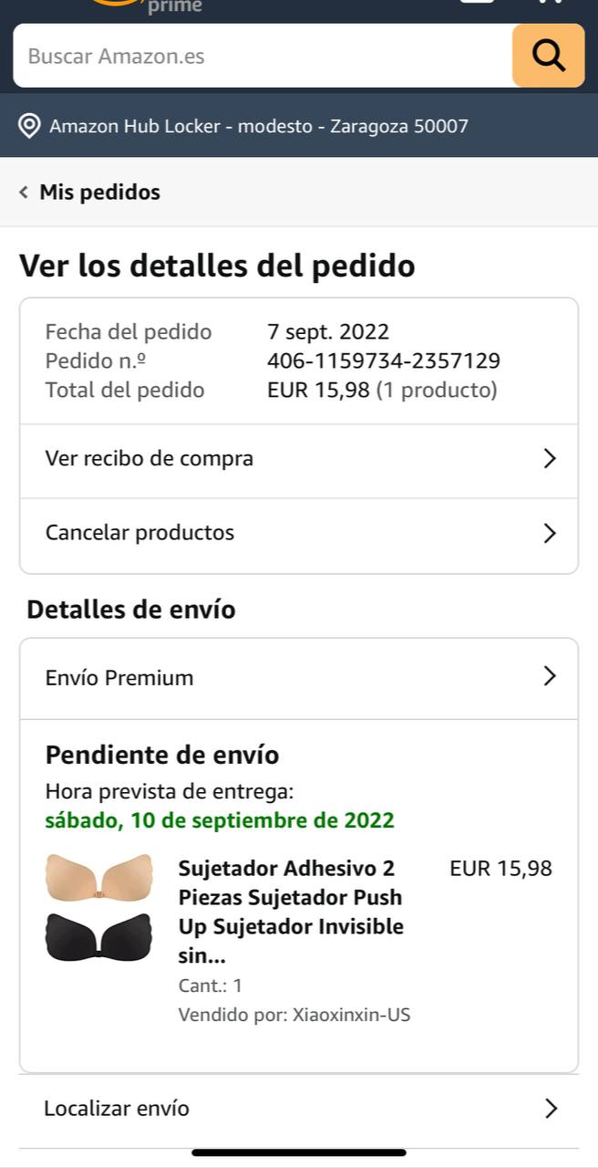Expand the Ver recibo de compra chevron

pyautogui.click(x=550, y=458)
